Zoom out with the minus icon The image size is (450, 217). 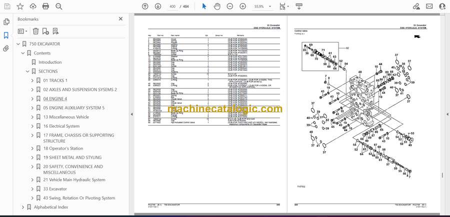[230, 6]
